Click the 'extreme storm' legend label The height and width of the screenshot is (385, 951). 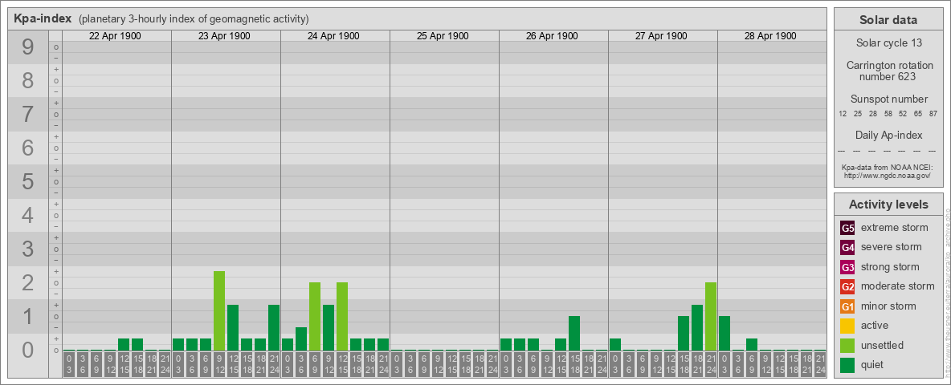click(x=895, y=228)
